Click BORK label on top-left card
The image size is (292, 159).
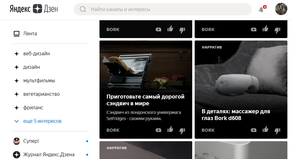click(x=113, y=29)
